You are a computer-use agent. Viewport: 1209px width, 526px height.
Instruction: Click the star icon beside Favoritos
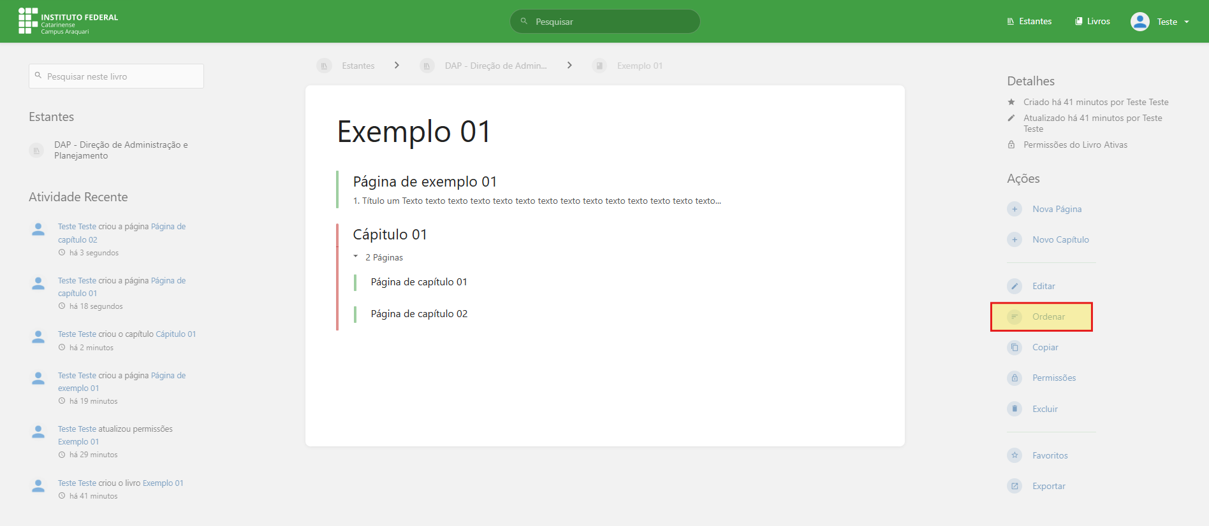tap(1014, 455)
